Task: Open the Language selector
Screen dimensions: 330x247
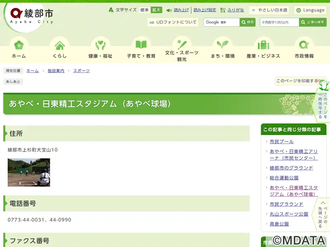Action: pyautogui.click(x=310, y=10)
